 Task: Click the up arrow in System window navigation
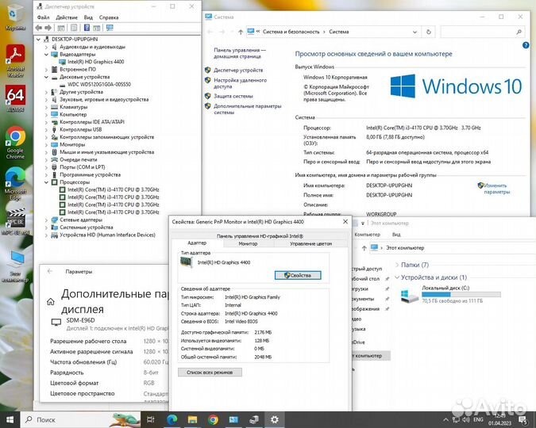click(x=241, y=32)
